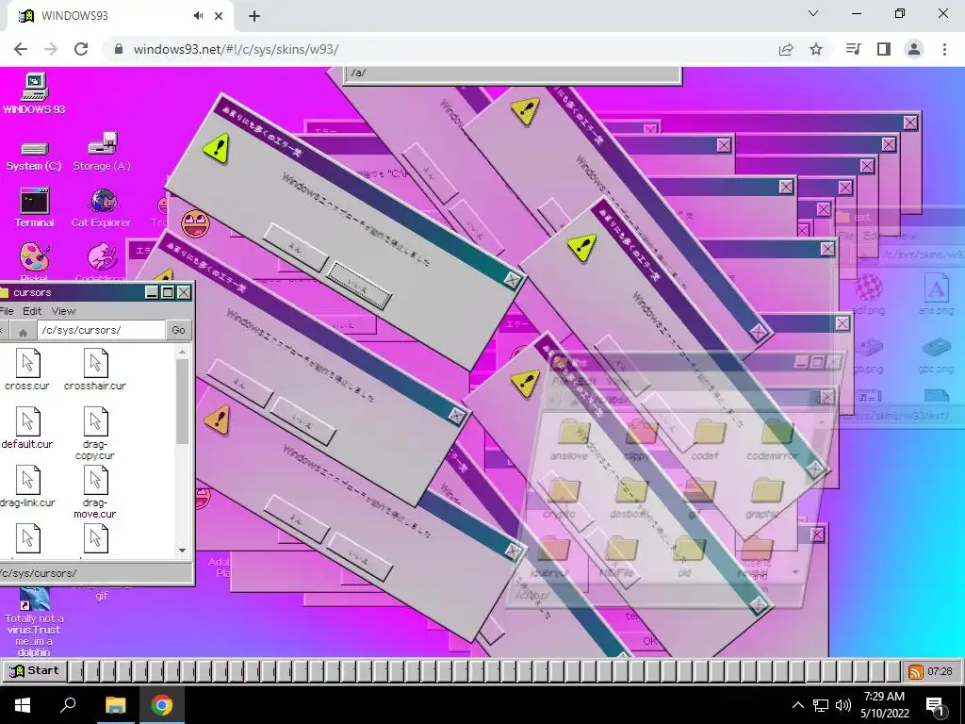Open the 'Totally not a virus' dolphin icon
965x724 pixels.
pyautogui.click(x=35, y=620)
